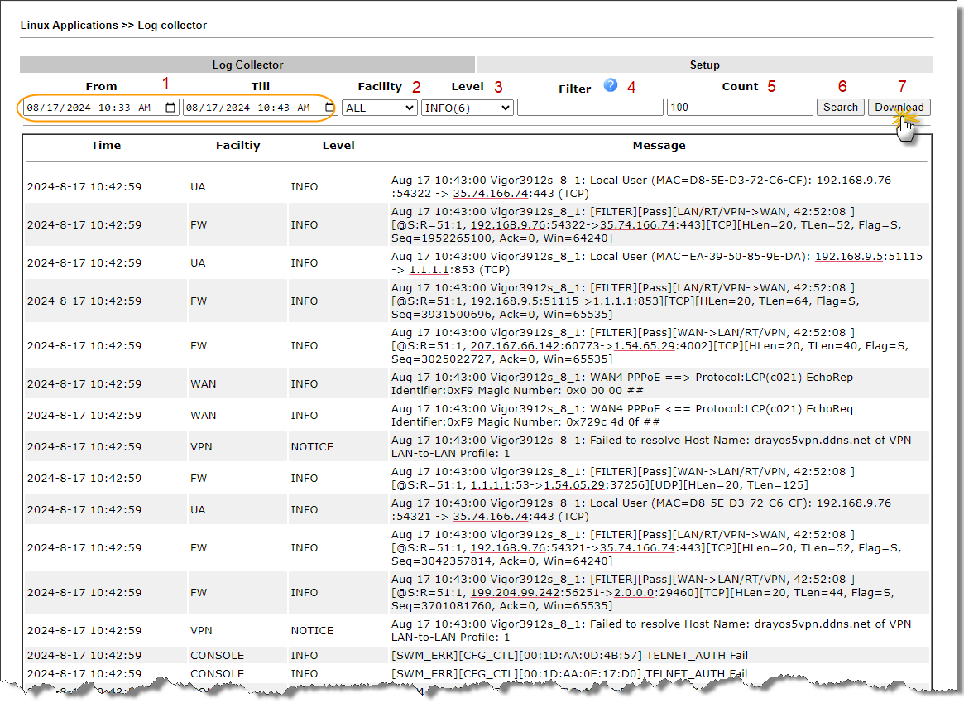Click the filter message containing Seq=3042357814
Image resolution: width=964 pixels, height=703 pixels.
coord(646,548)
